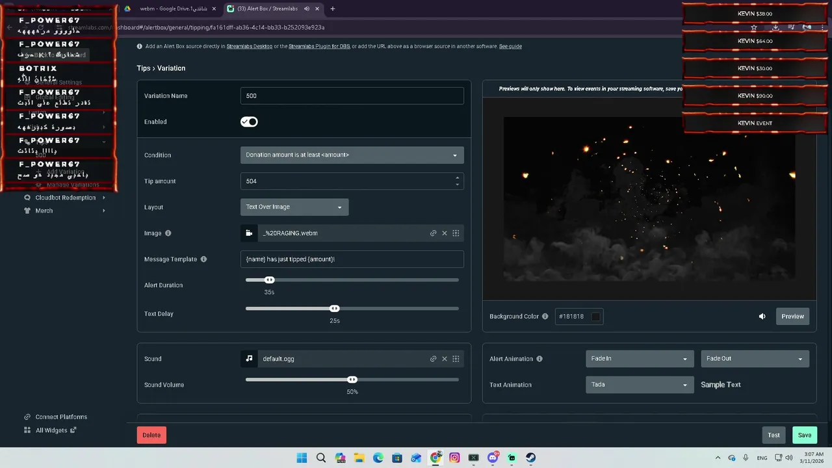This screenshot has width=832, height=468.
Task: Focus the Variation Name field
Action: [352, 96]
